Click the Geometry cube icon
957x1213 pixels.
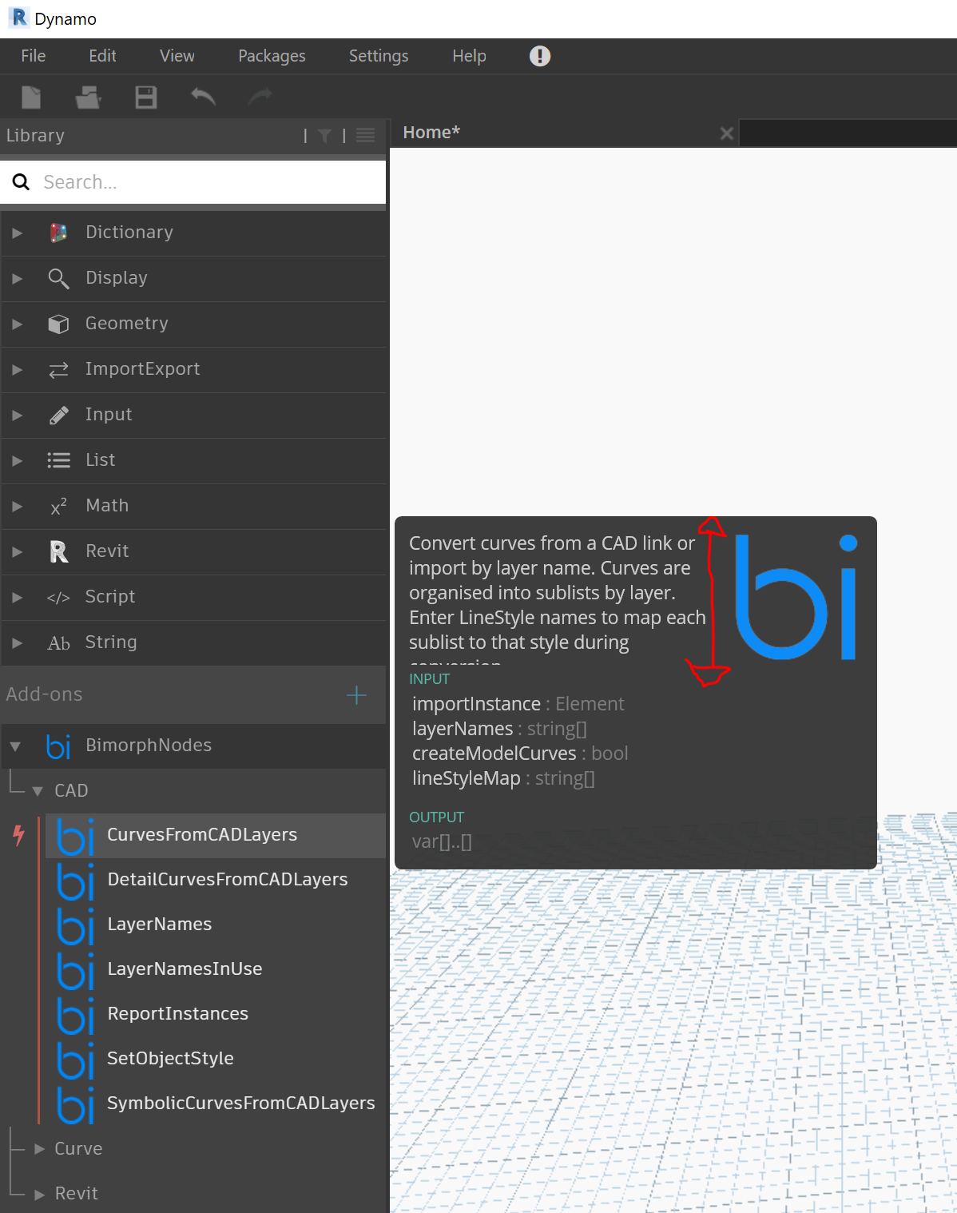(58, 324)
